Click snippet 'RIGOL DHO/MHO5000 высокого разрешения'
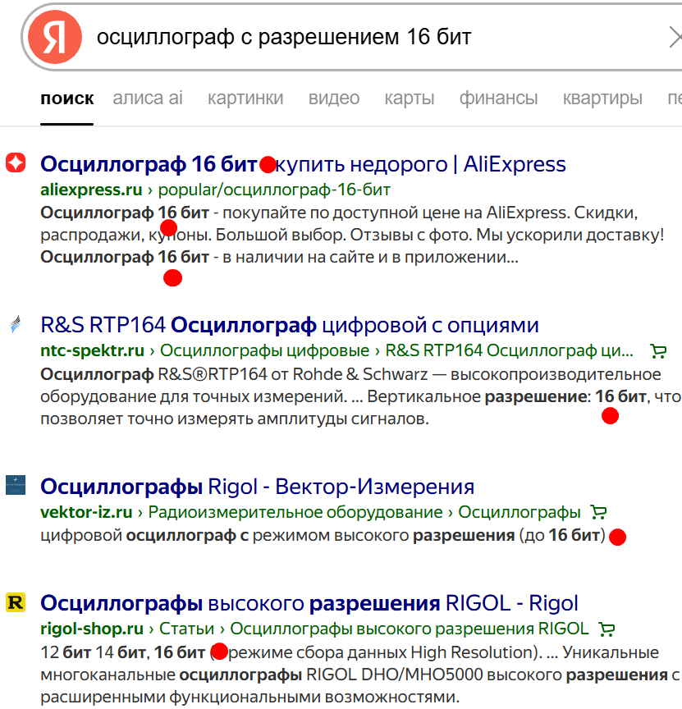 [487, 675]
